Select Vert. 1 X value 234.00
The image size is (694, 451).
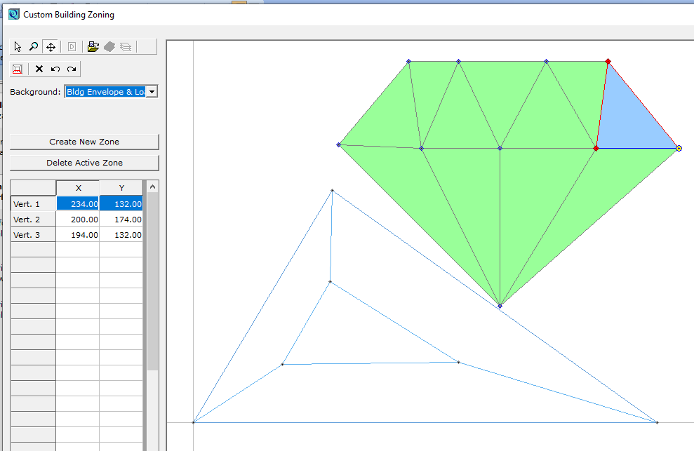coord(77,203)
